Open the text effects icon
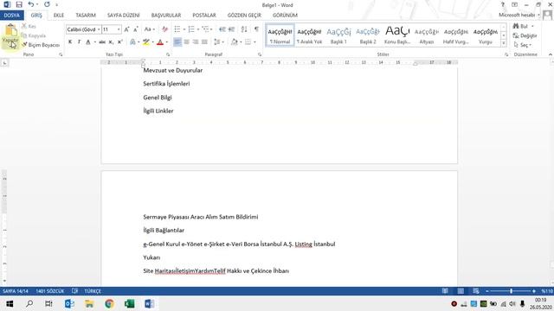 (x=132, y=42)
